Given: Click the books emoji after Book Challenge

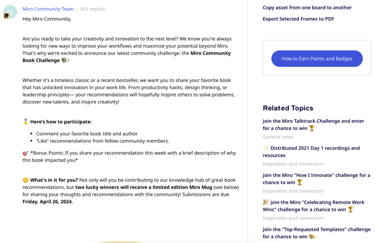Looking at the screenshot, I should point(64,60).
